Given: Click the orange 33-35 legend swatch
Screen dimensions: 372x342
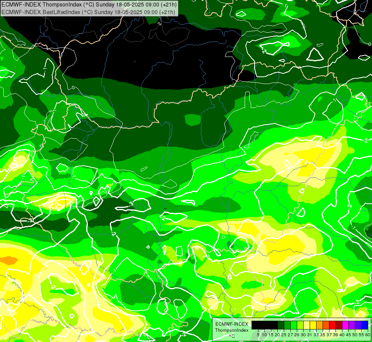Looking at the screenshot, I should [x=319, y=325].
